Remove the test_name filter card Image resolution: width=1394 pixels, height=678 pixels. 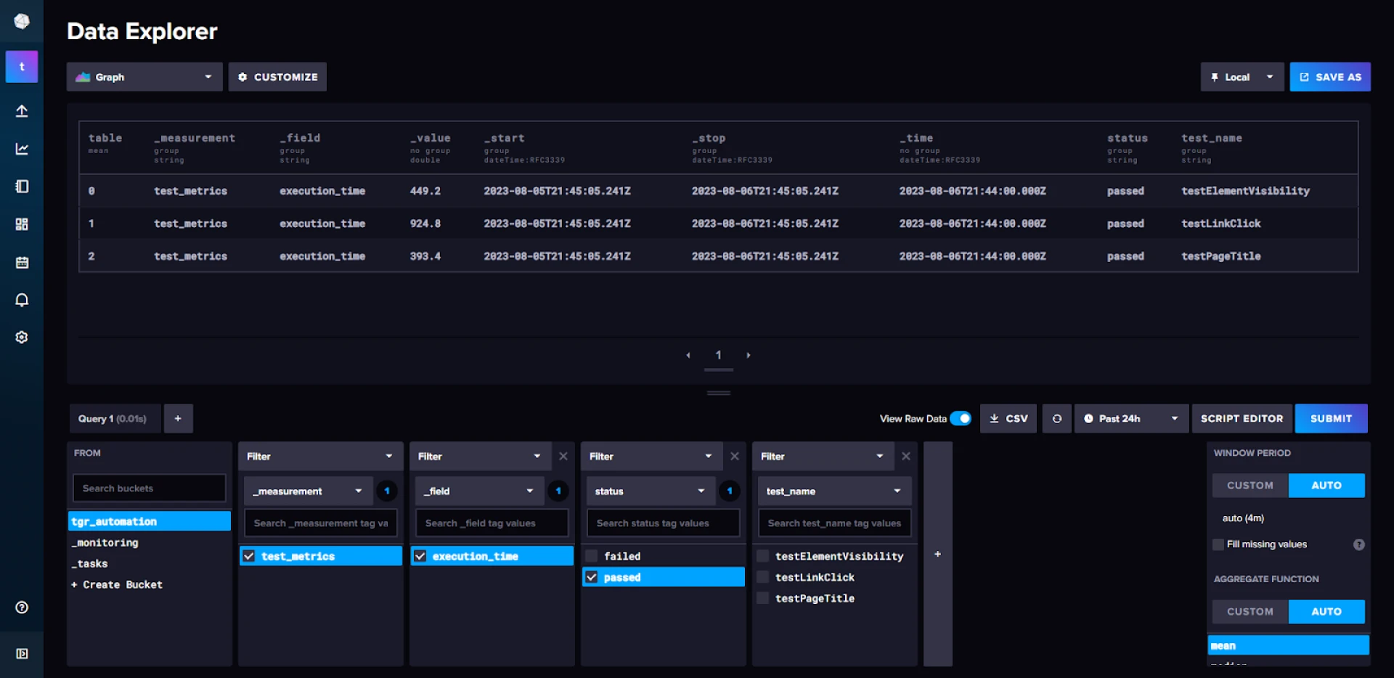[906, 457]
